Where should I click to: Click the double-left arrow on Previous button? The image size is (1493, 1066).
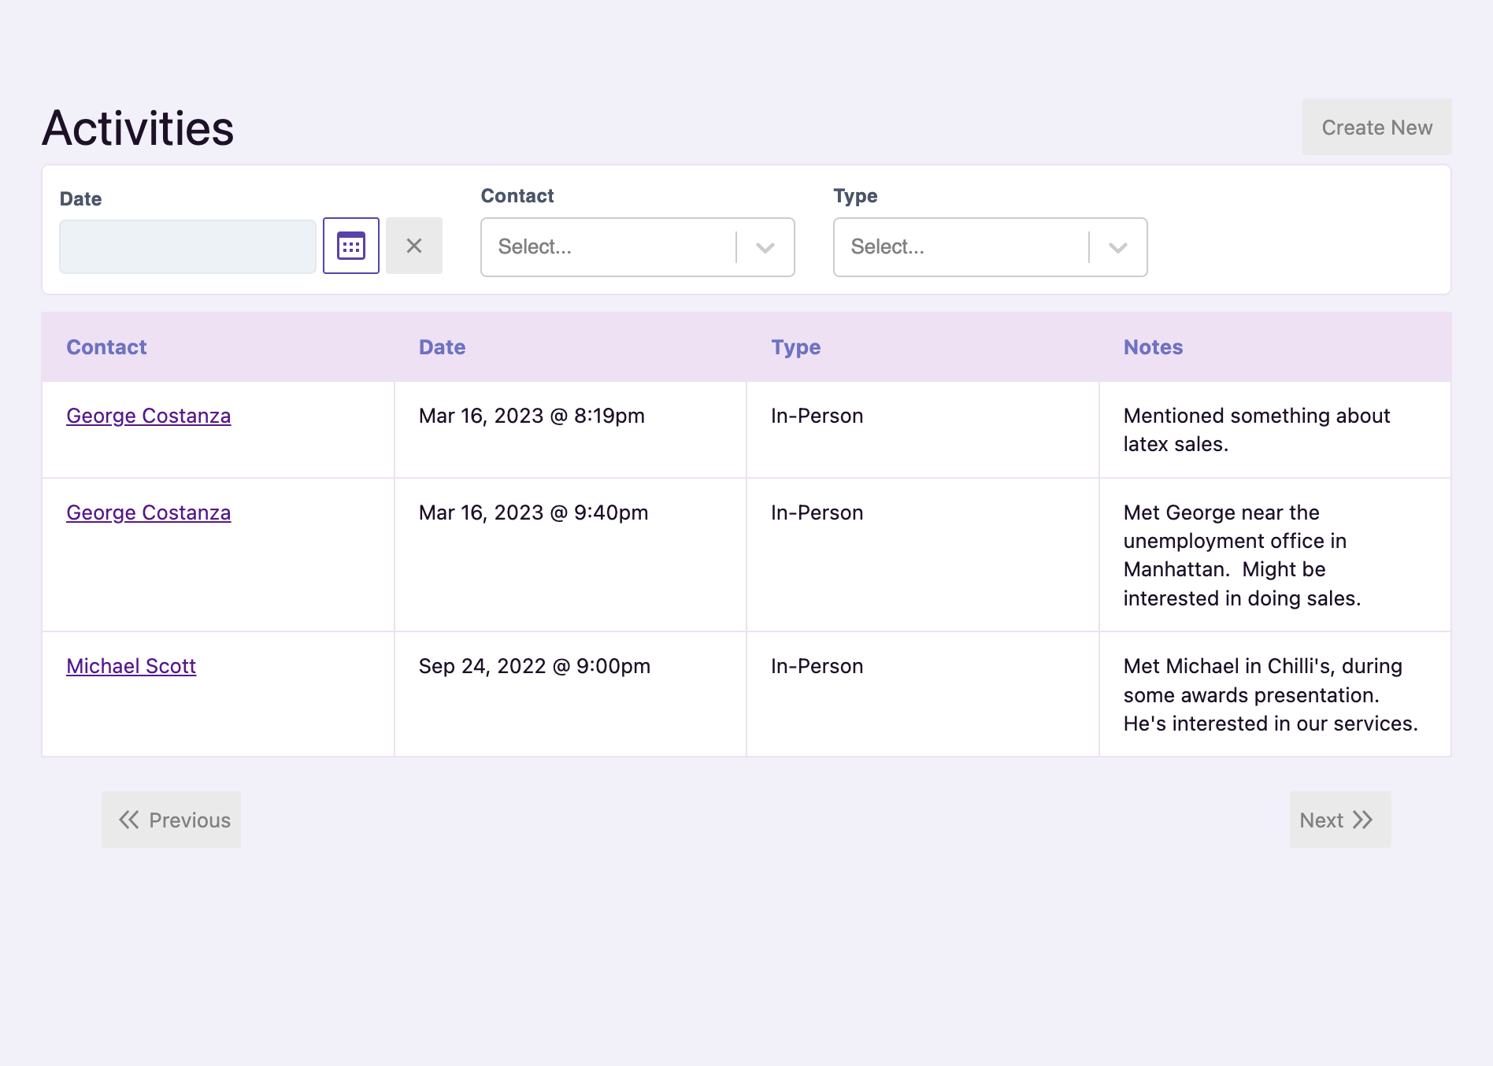tap(129, 820)
